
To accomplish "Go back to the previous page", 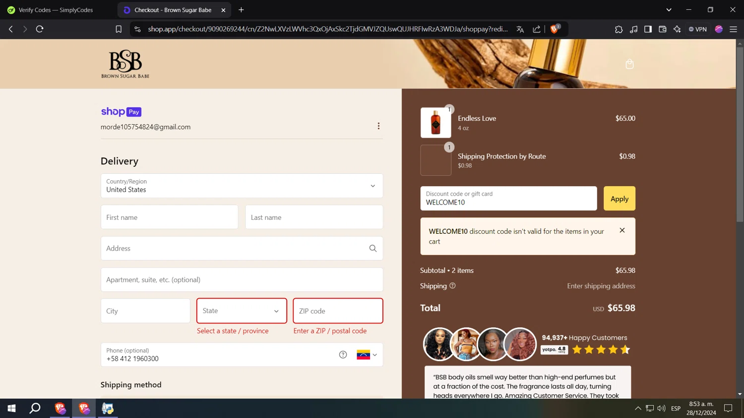I will click(x=11, y=29).
